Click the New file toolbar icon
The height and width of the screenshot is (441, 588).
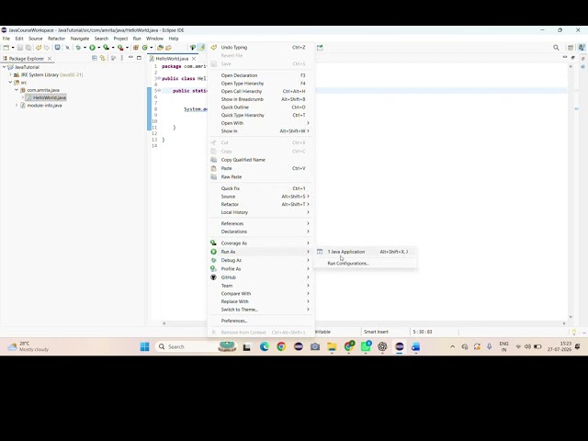tap(6, 48)
